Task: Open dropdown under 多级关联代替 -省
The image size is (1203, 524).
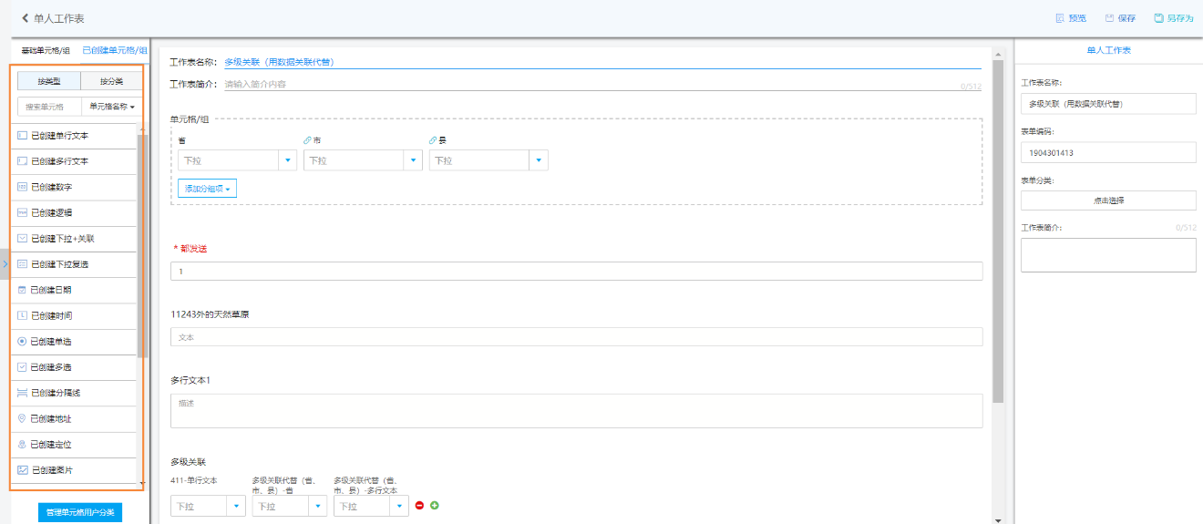Action: click(x=290, y=506)
